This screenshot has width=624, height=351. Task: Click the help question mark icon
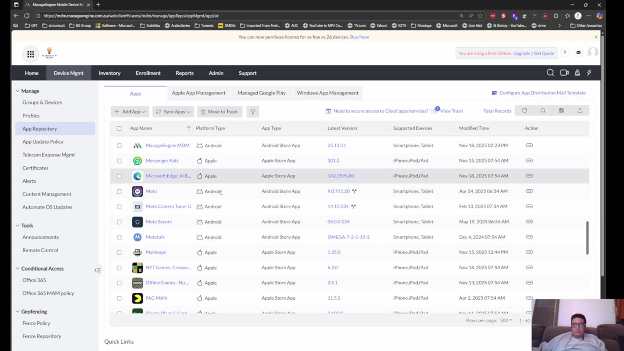click(x=565, y=53)
